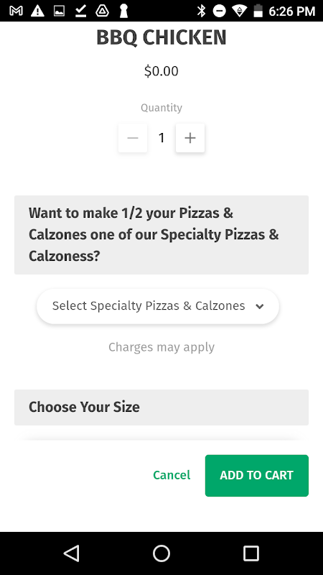The height and width of the screenshot is (575, 323).
Task: Tap the keyhole notification icon
Action: (x=123, y=11)
